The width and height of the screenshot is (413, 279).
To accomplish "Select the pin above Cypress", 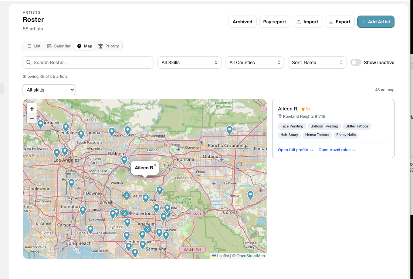I will (127, 222).
